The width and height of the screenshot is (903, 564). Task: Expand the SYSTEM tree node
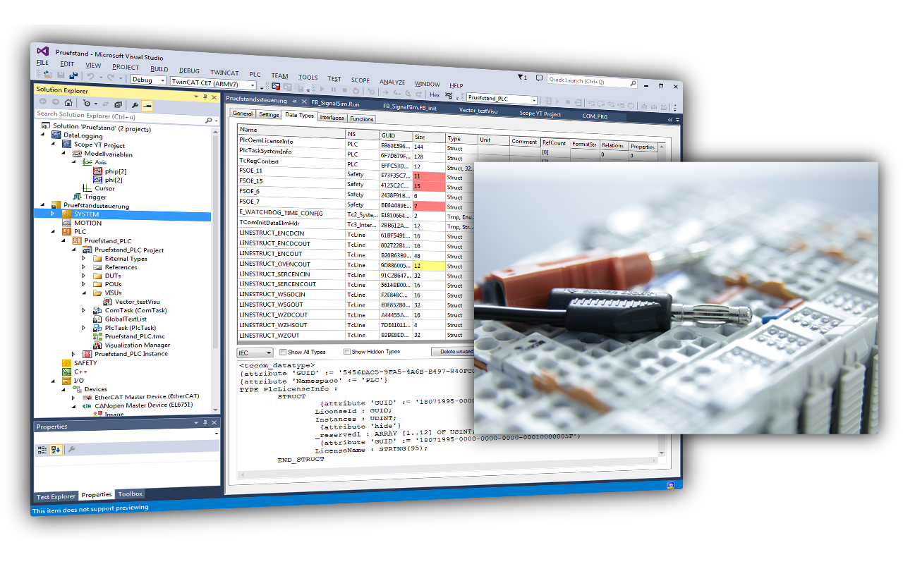52,214
